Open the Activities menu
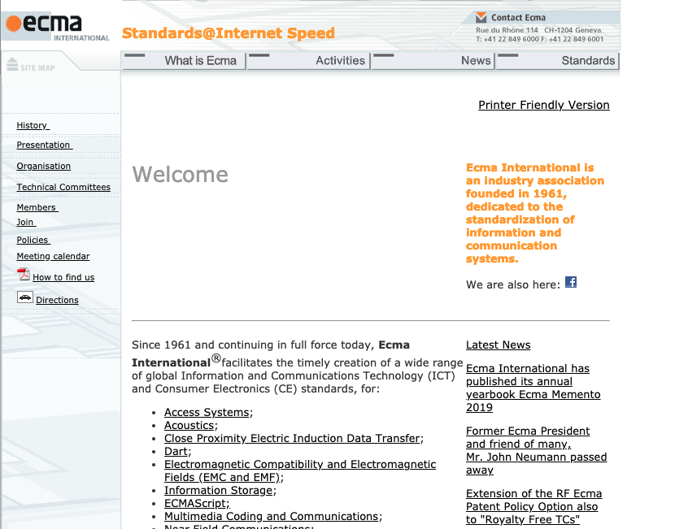The image size is (688, 529). tap(309, 61)
